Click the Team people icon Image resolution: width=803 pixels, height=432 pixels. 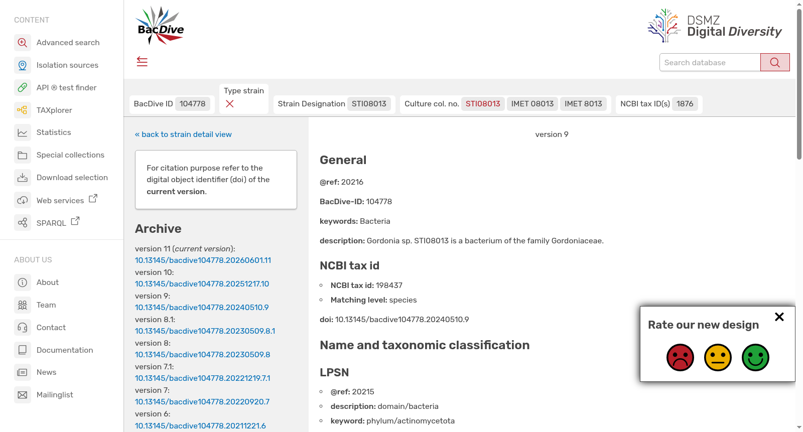pyautogui.click(x=23, y=305)
